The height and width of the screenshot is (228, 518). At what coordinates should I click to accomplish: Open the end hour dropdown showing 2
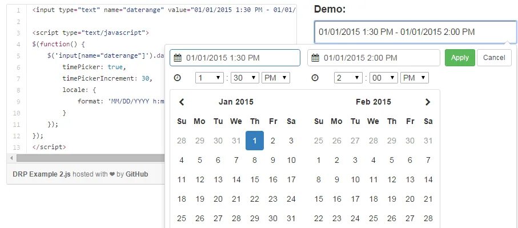point(348,78)
